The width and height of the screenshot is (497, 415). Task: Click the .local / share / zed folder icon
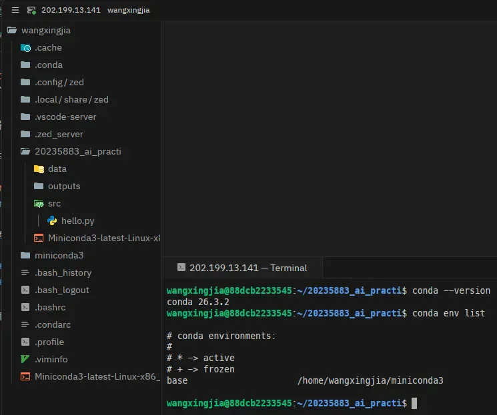click(x=25, y=99)
